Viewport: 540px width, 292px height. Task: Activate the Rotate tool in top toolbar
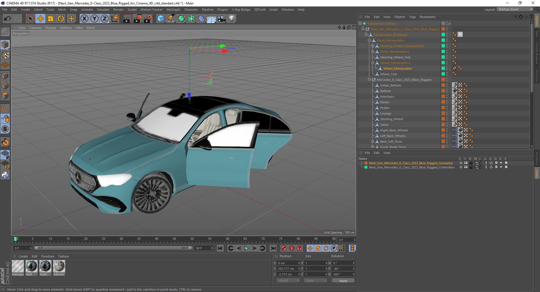point(61,19)
